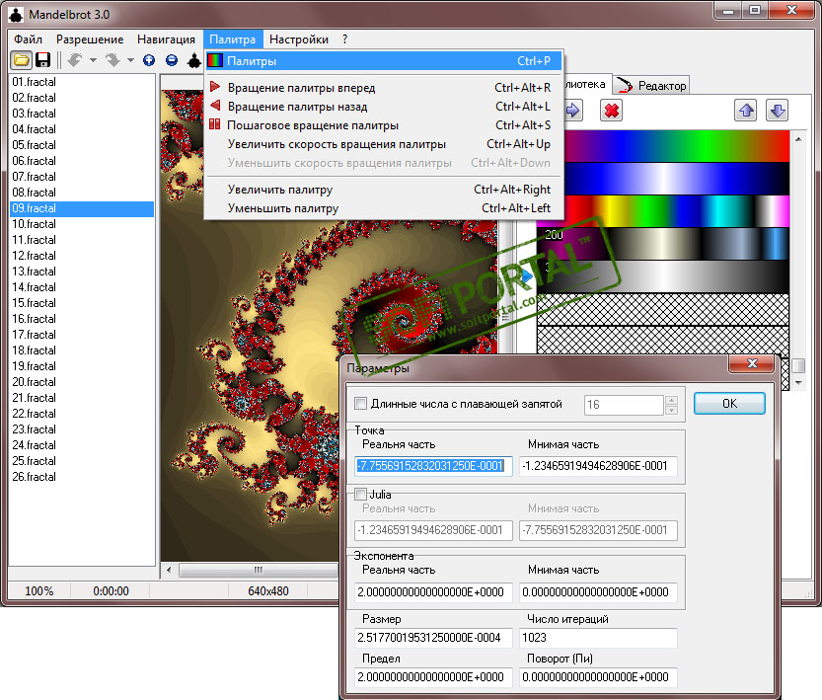Open the ? help menu
This screenshot has height=700, width=822.
(344, 39)
